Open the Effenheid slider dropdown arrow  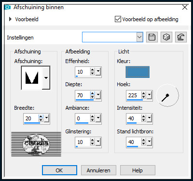click(98, 71)
